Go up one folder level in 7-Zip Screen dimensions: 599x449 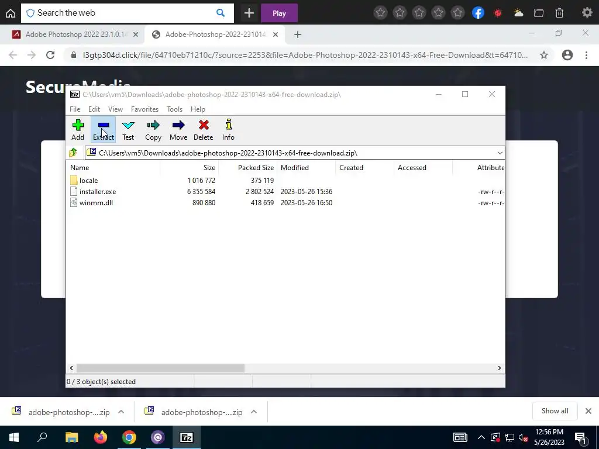pyautogui.click(x=73, y=153)
